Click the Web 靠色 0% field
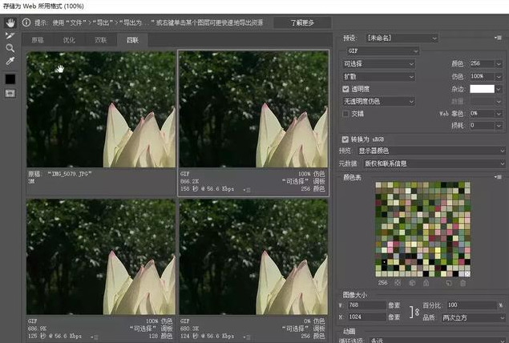 tap(482, 114)
